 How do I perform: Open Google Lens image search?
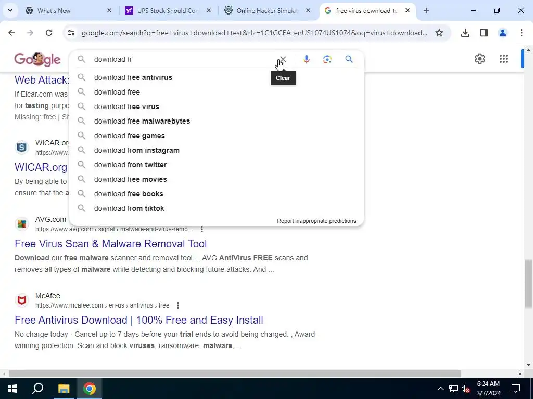[327, 59]
